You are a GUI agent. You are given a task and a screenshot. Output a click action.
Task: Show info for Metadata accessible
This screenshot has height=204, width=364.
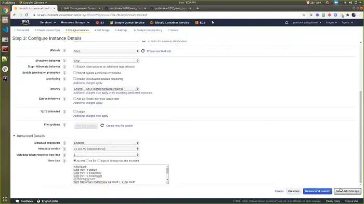[64, 143]
